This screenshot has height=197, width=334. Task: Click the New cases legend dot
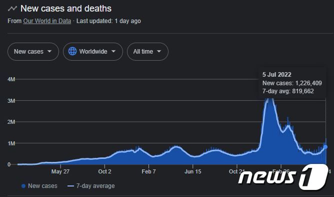(23, 186)
